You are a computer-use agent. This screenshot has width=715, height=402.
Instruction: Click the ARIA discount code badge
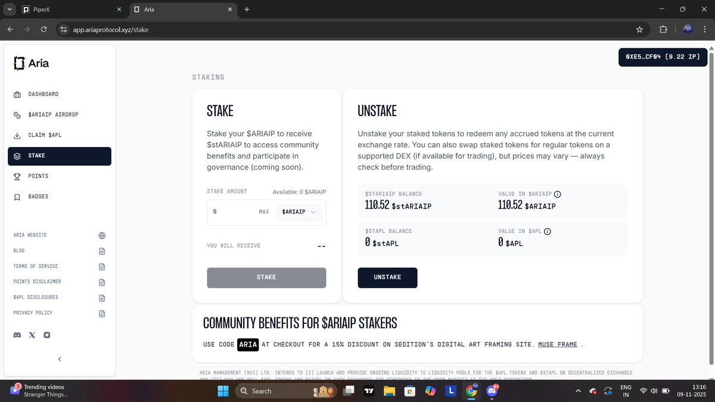point(248,345)
